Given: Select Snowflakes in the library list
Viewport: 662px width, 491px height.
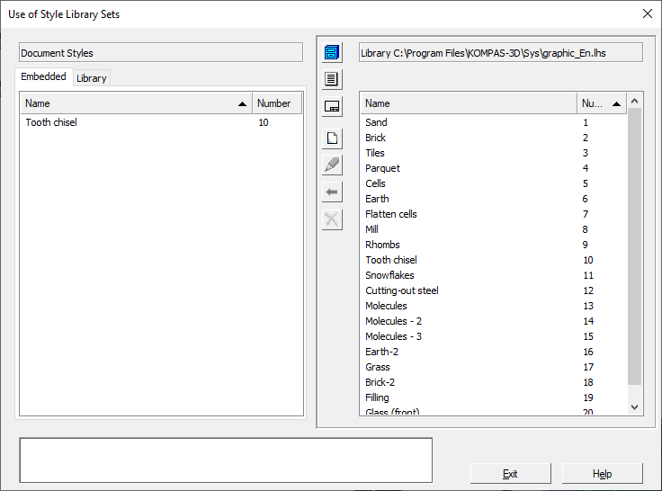Looking at the screenshot, I should (x=389, y=275).
